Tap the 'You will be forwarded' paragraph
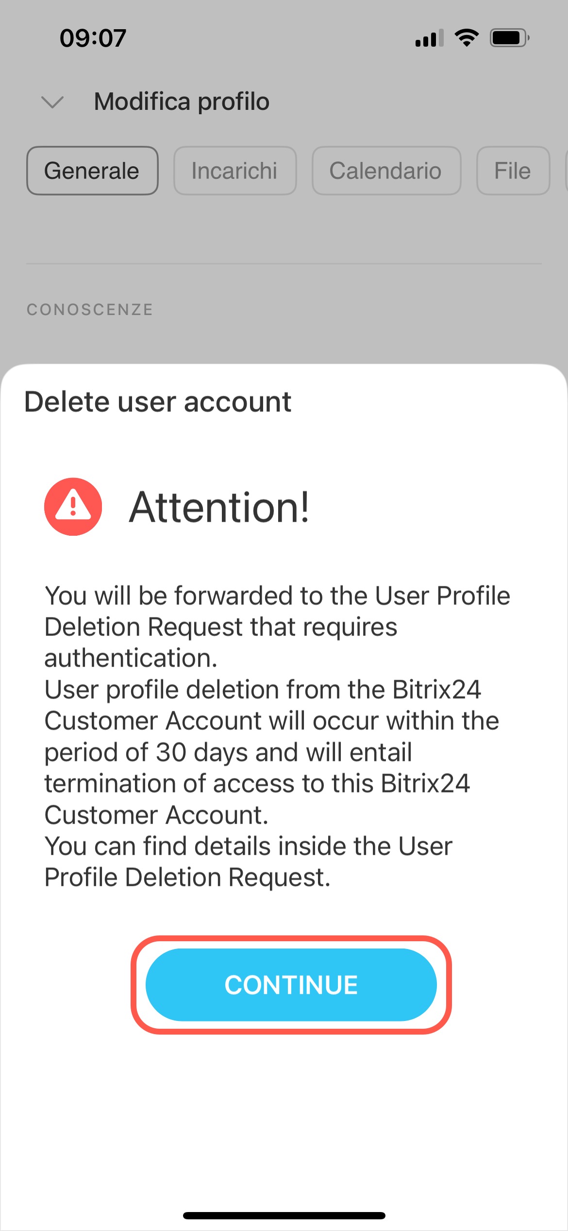This screenshot has height=1231, width=568. click(277, 626)
